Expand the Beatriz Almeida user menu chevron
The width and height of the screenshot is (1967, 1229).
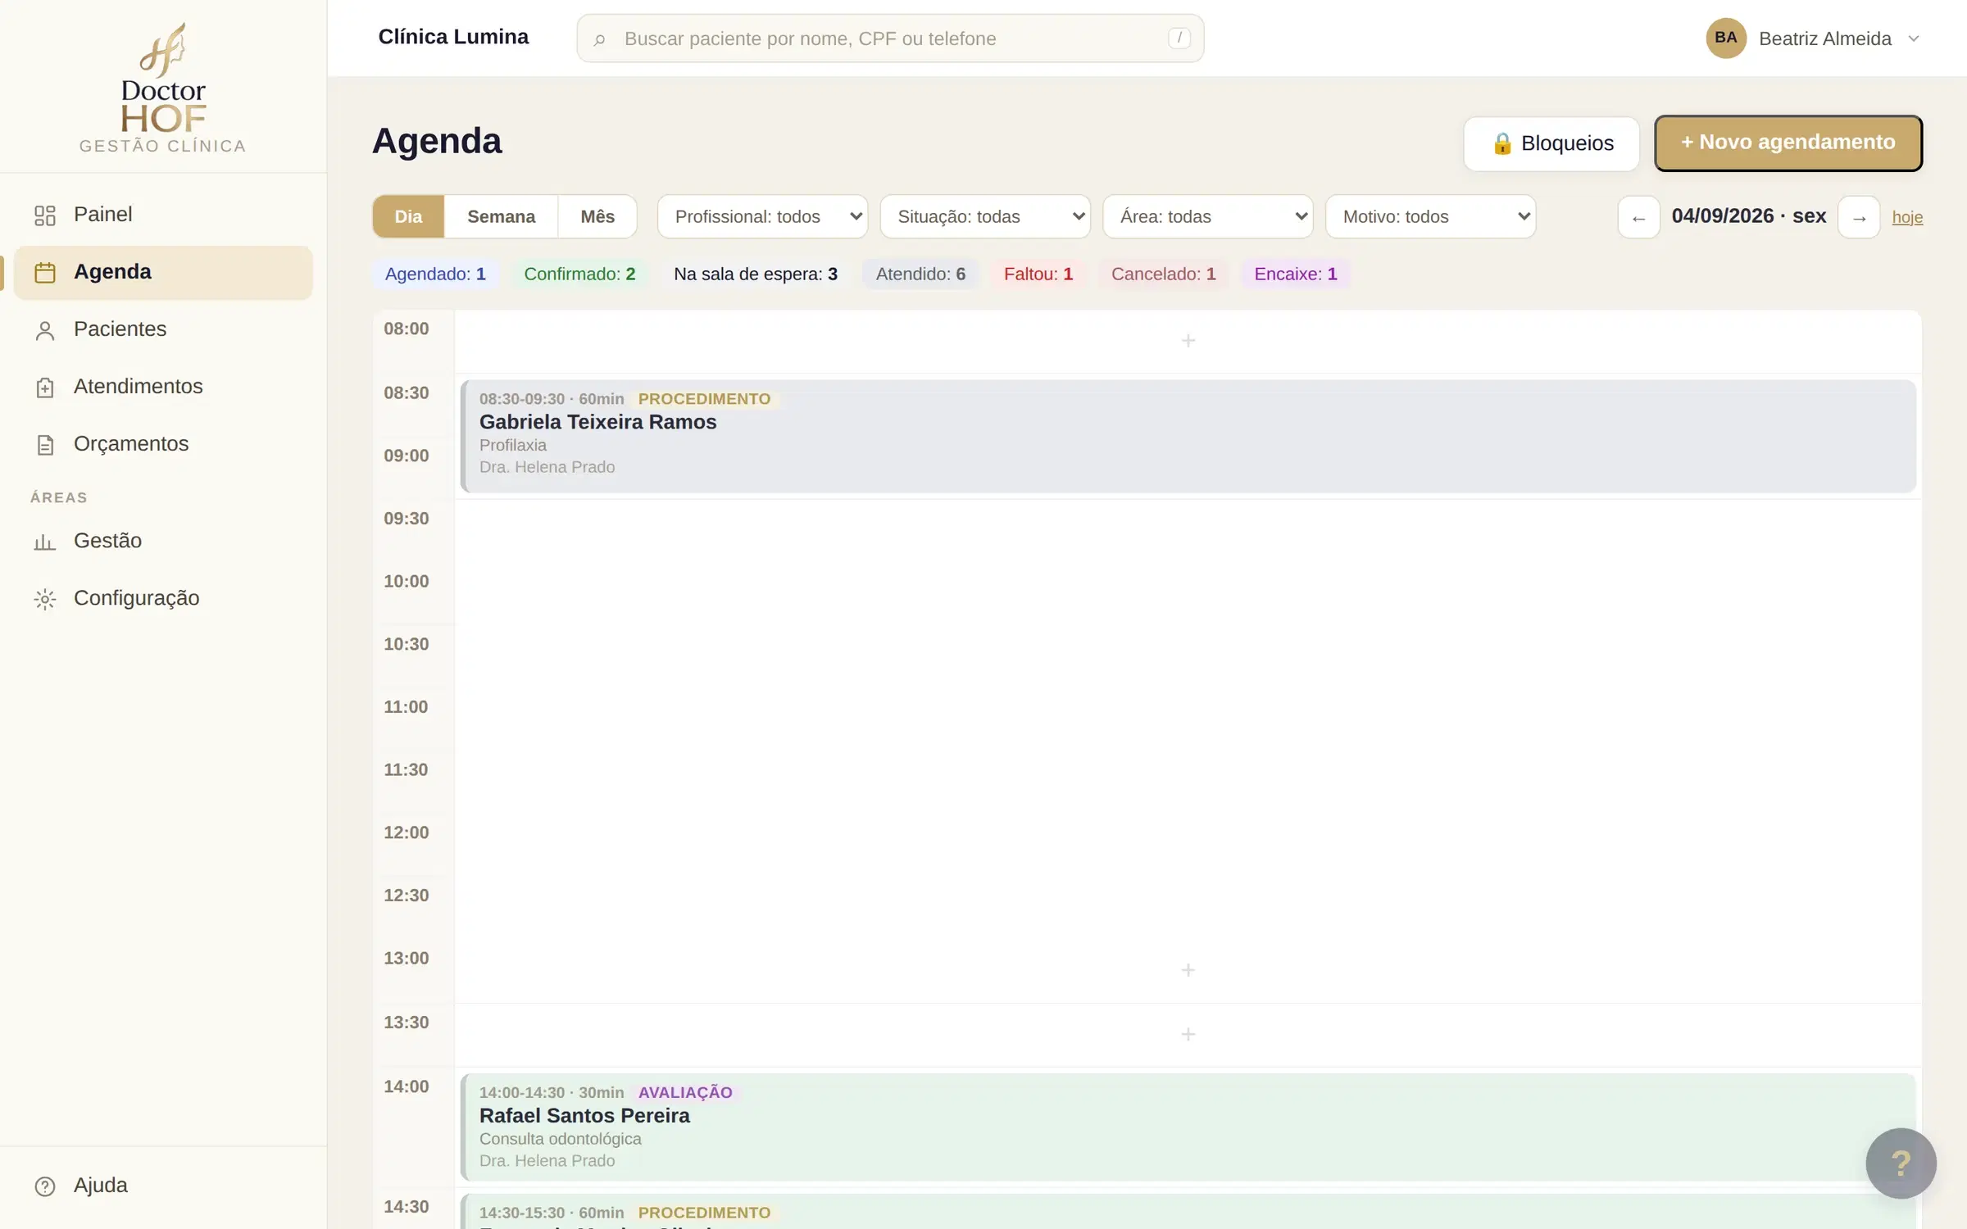point(1914,39)
